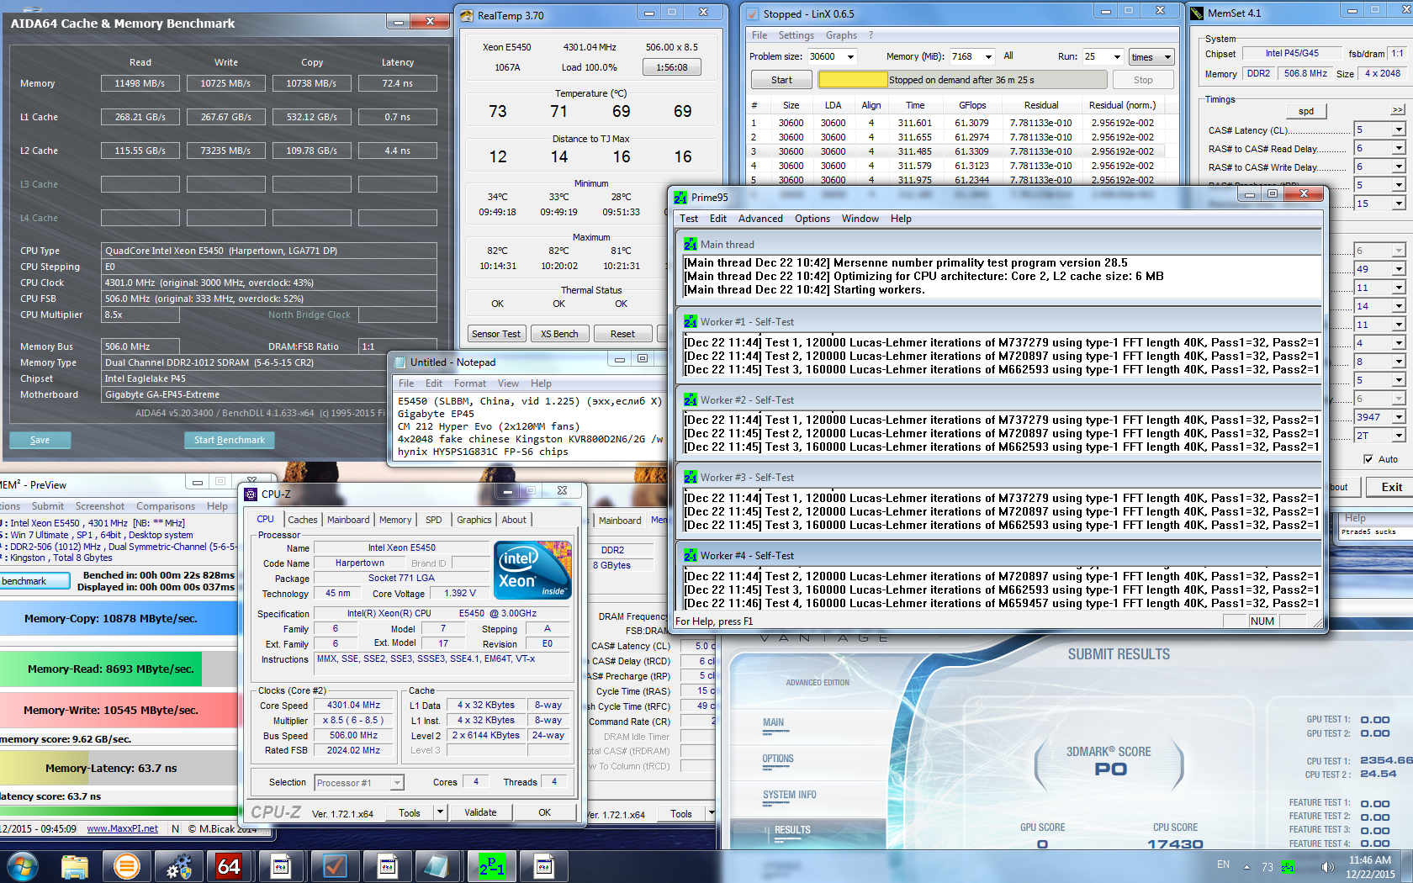Open the CAS# Latency dropdown in MemSet
This screenshot has height=883, width=1413.
(x=1398, y=130)
